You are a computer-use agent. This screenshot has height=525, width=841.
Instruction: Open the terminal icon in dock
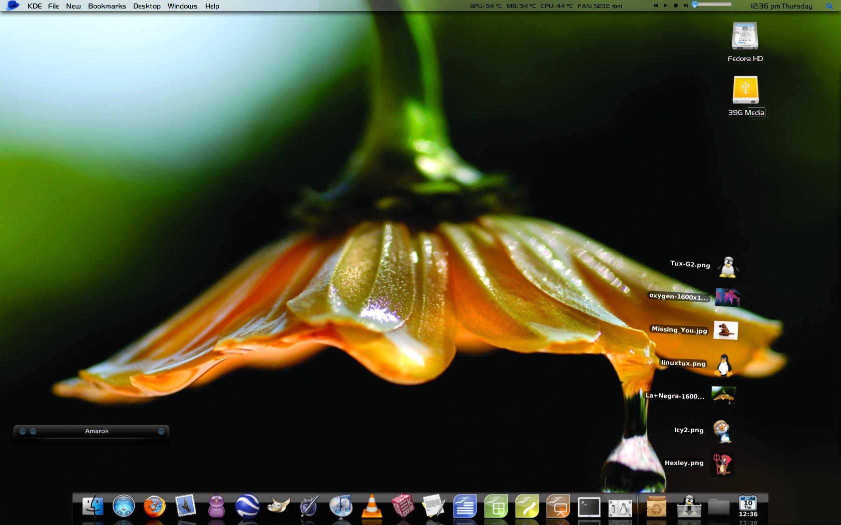pyautogui.click(x=589, y=507)
